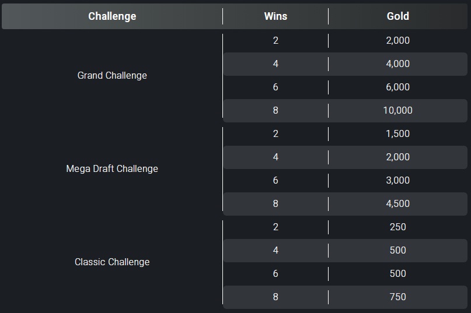Screen dimensions: 471x313
Task: Click the 250 gold value
Action: click(397, 227)
